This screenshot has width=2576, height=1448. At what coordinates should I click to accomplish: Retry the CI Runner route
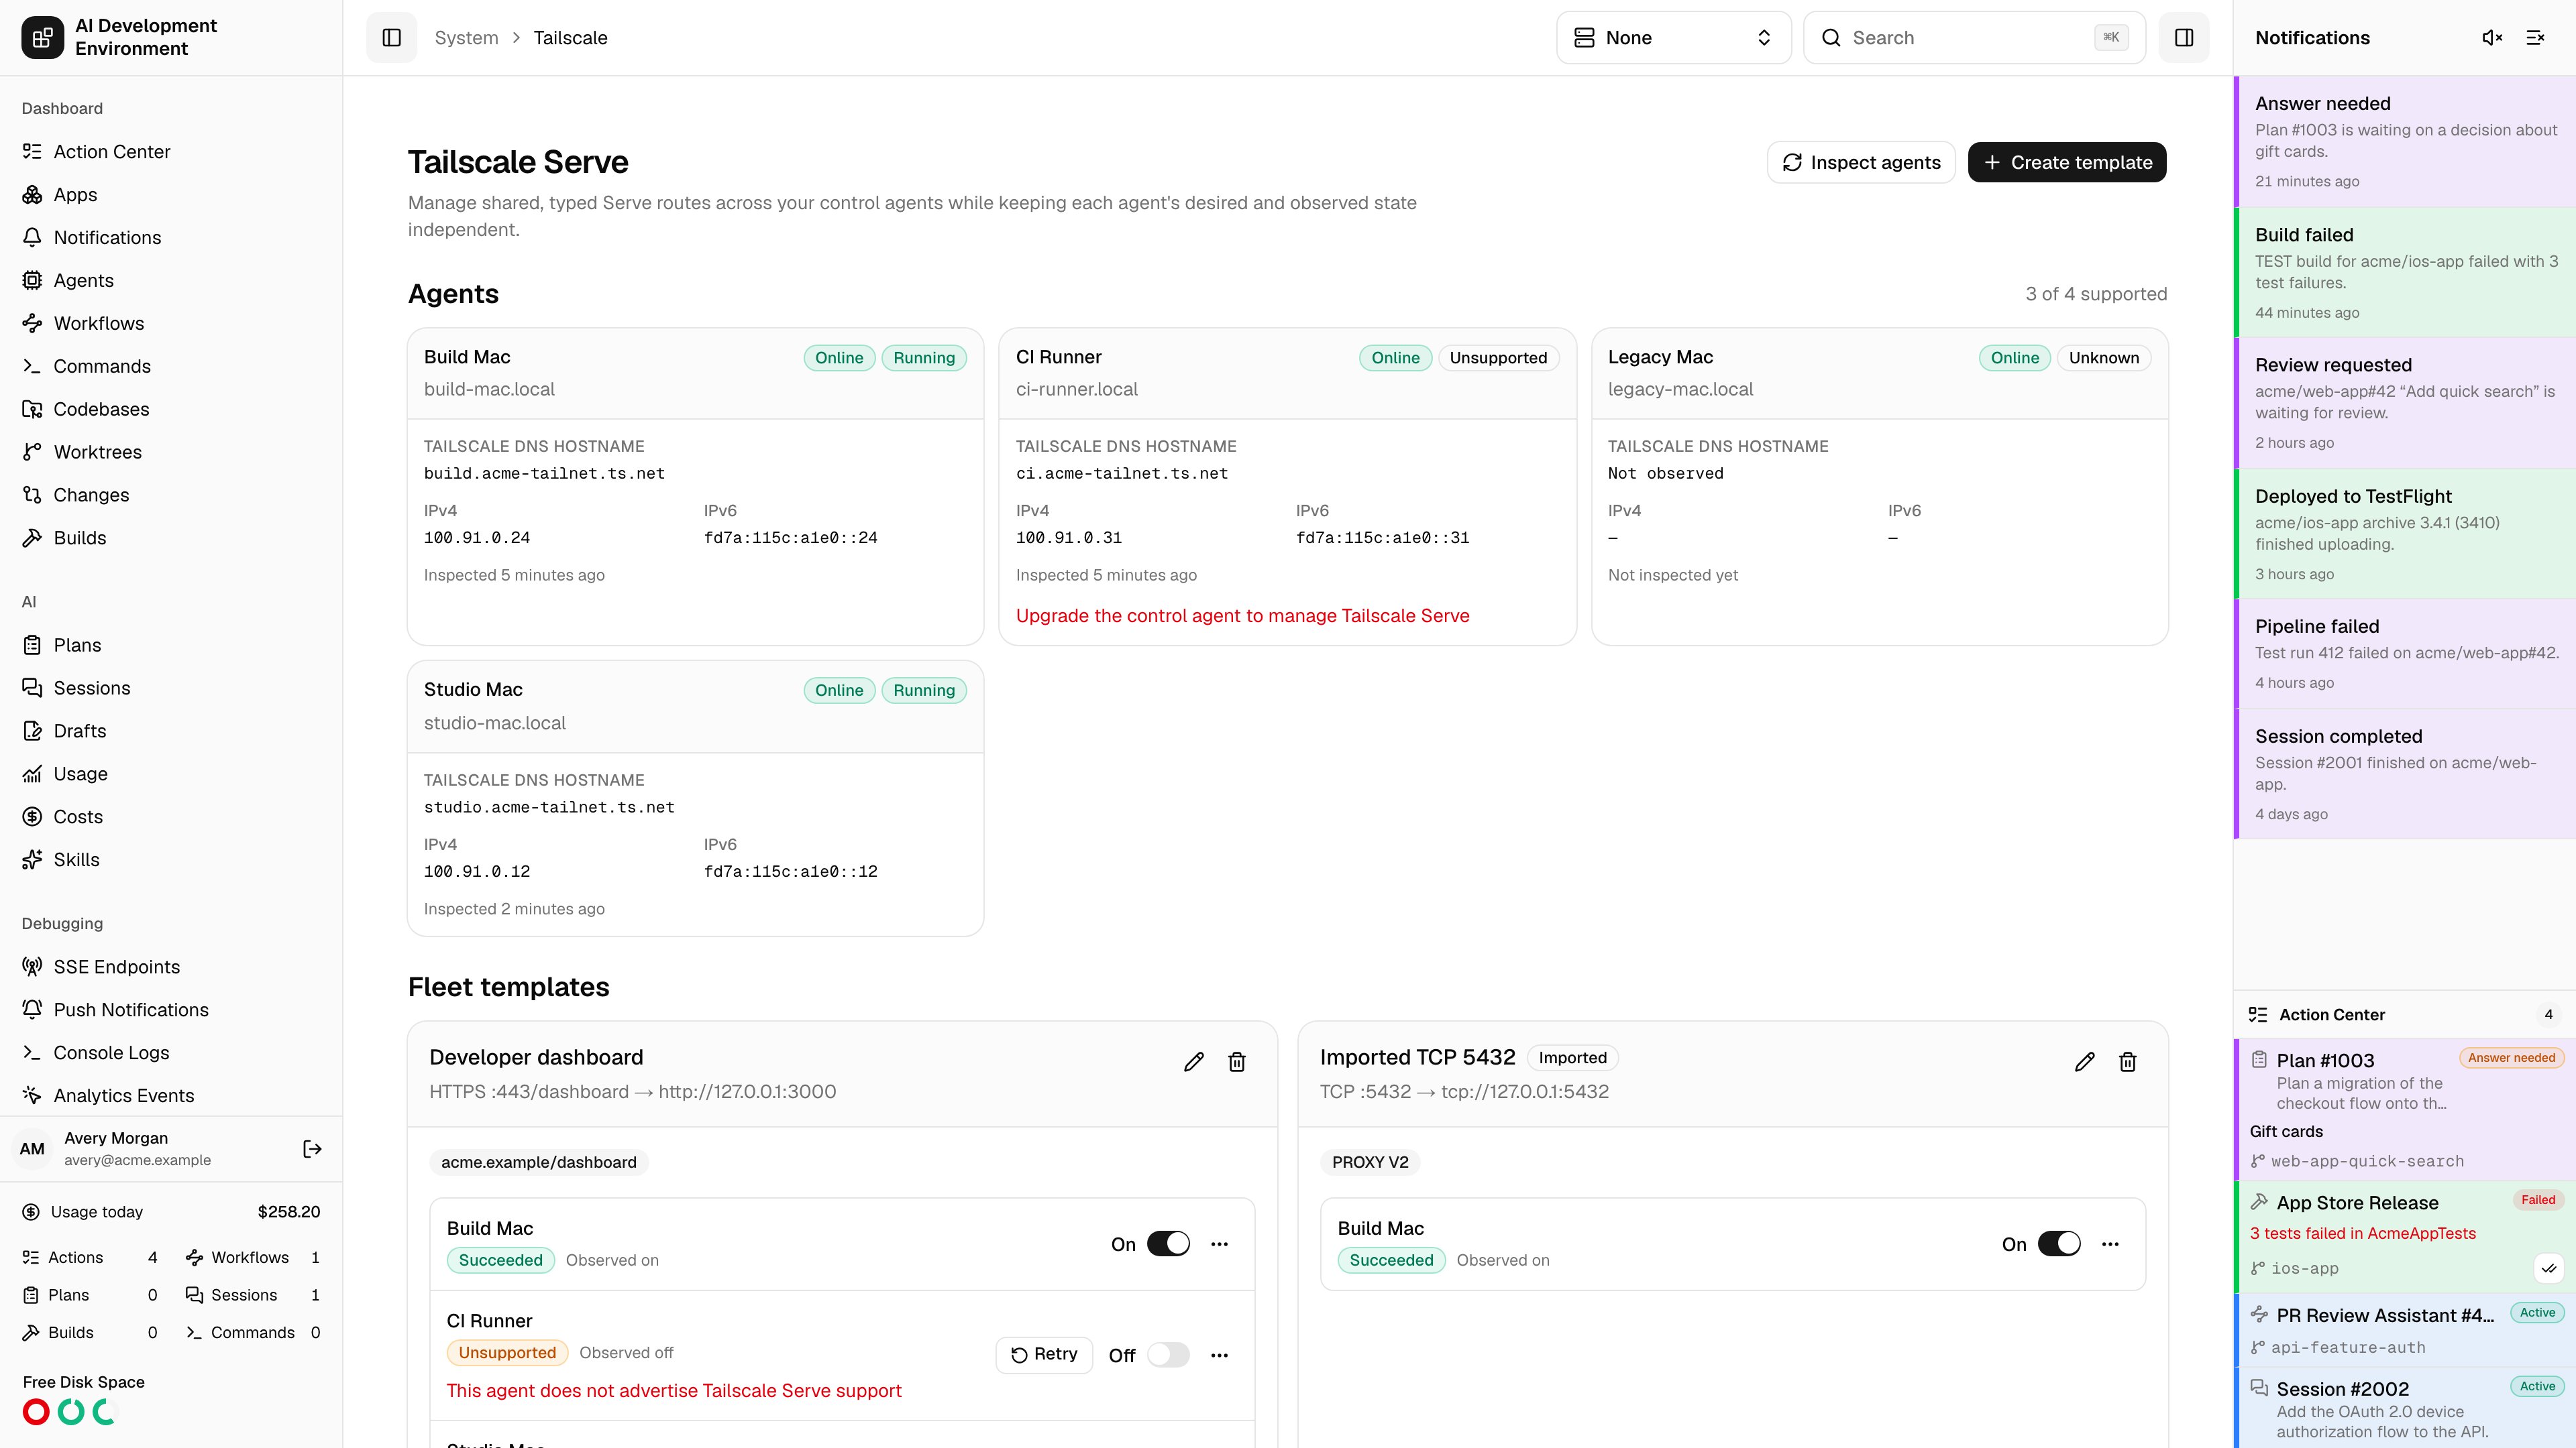pyautogui.click(x=1044, y=1355)
